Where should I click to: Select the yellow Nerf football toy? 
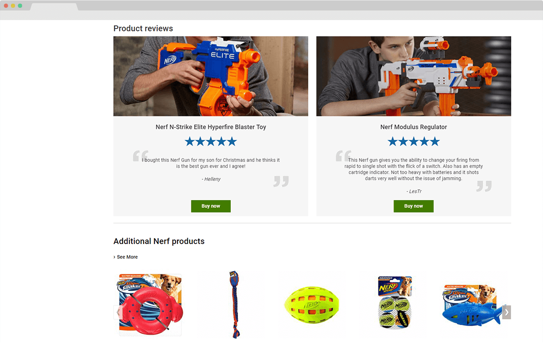tap(312, 305)
